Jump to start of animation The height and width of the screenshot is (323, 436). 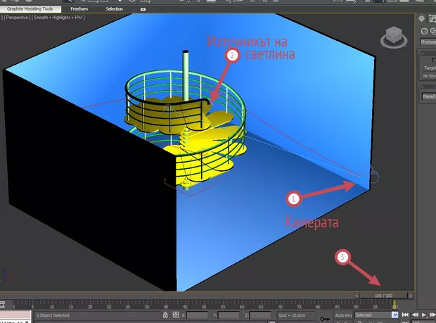pos(406,315)
